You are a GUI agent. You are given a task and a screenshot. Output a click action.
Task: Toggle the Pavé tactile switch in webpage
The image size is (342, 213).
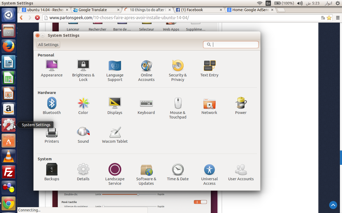[200, 202]
